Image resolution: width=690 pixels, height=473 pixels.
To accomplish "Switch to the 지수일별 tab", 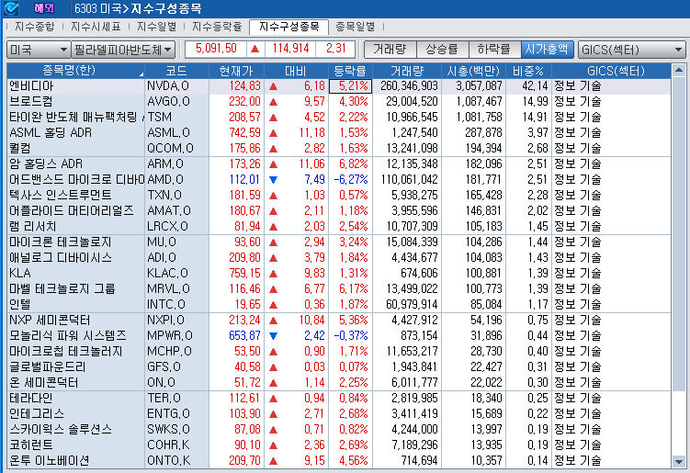I will (x=156, y=27).
